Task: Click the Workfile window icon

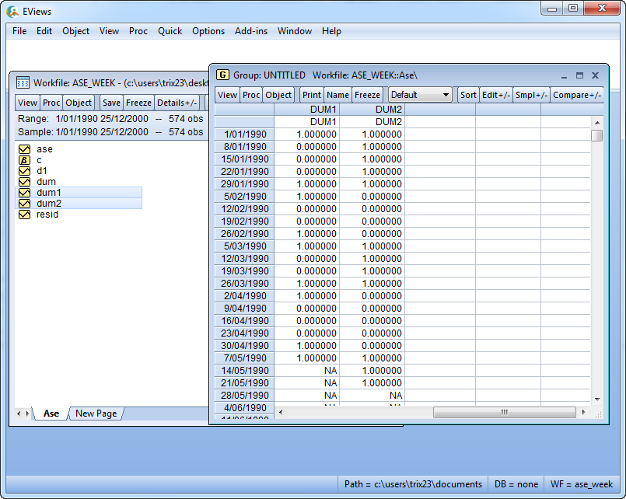Action: coord(23,82)
